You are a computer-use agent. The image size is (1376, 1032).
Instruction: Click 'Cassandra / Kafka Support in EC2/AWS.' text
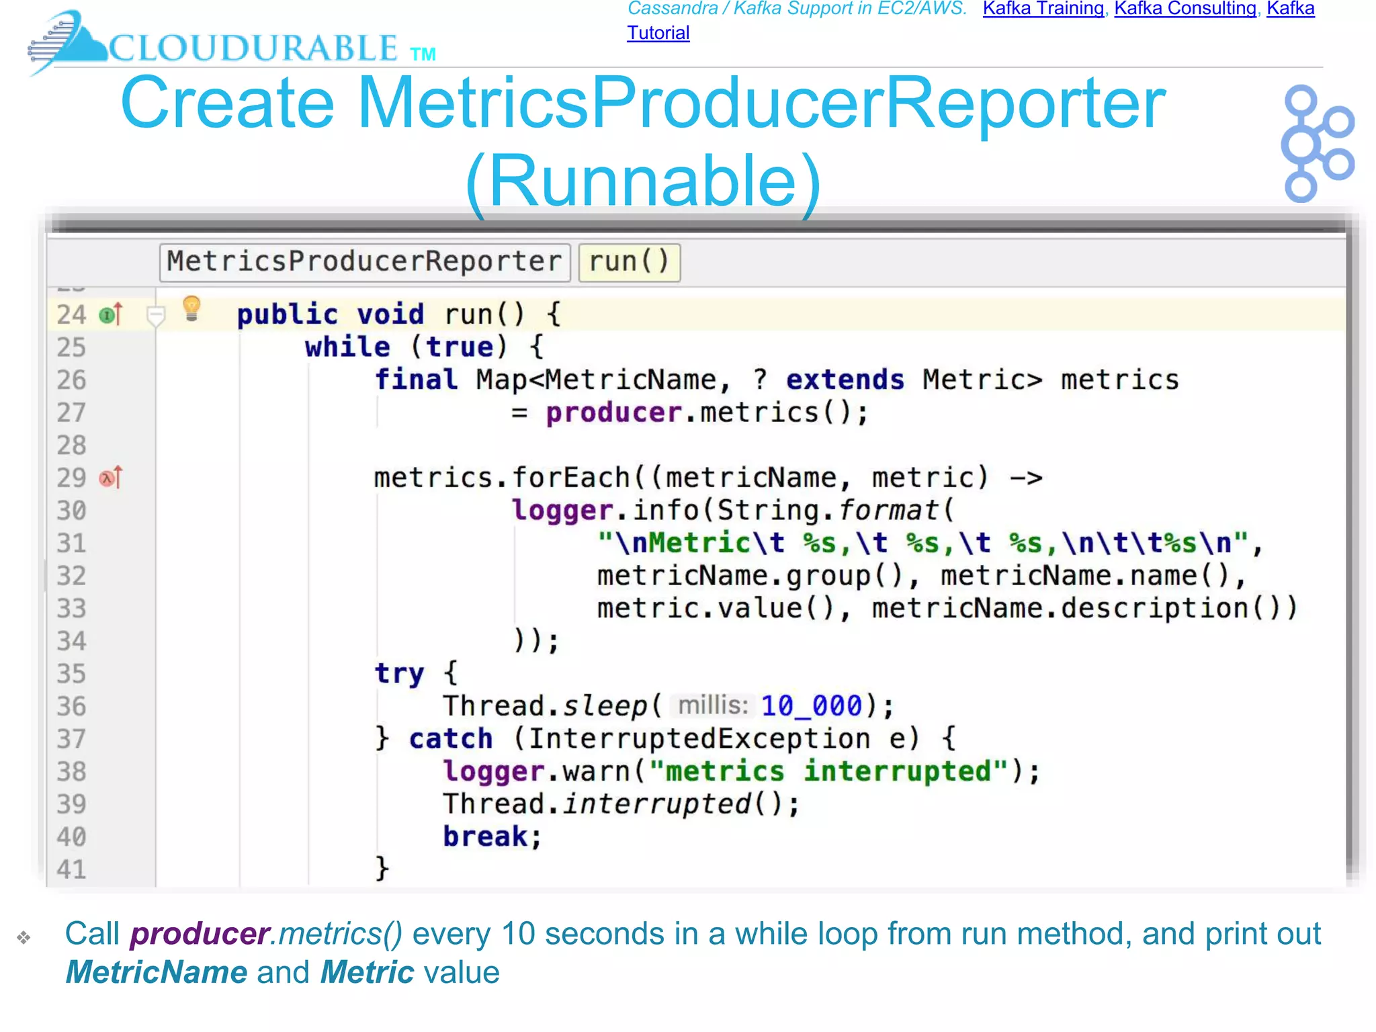click(797, 9)
